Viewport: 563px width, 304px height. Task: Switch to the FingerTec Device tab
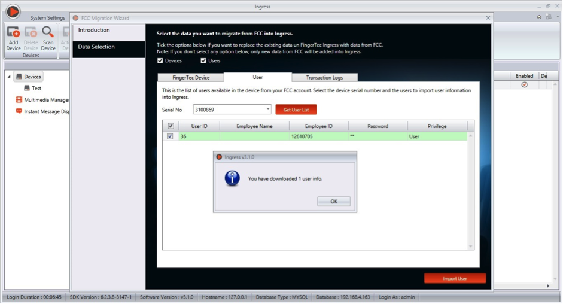pos(191,78)
